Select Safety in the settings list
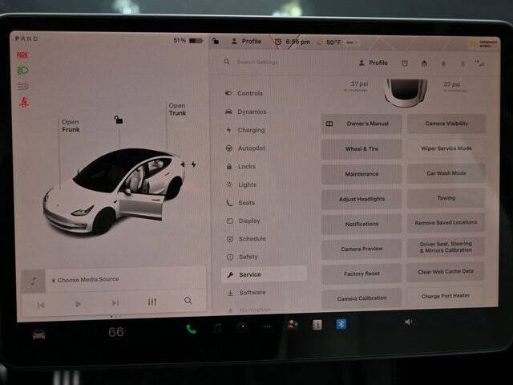Image resolution: width=513 pixels, height=385 pixels. (242, 257)
